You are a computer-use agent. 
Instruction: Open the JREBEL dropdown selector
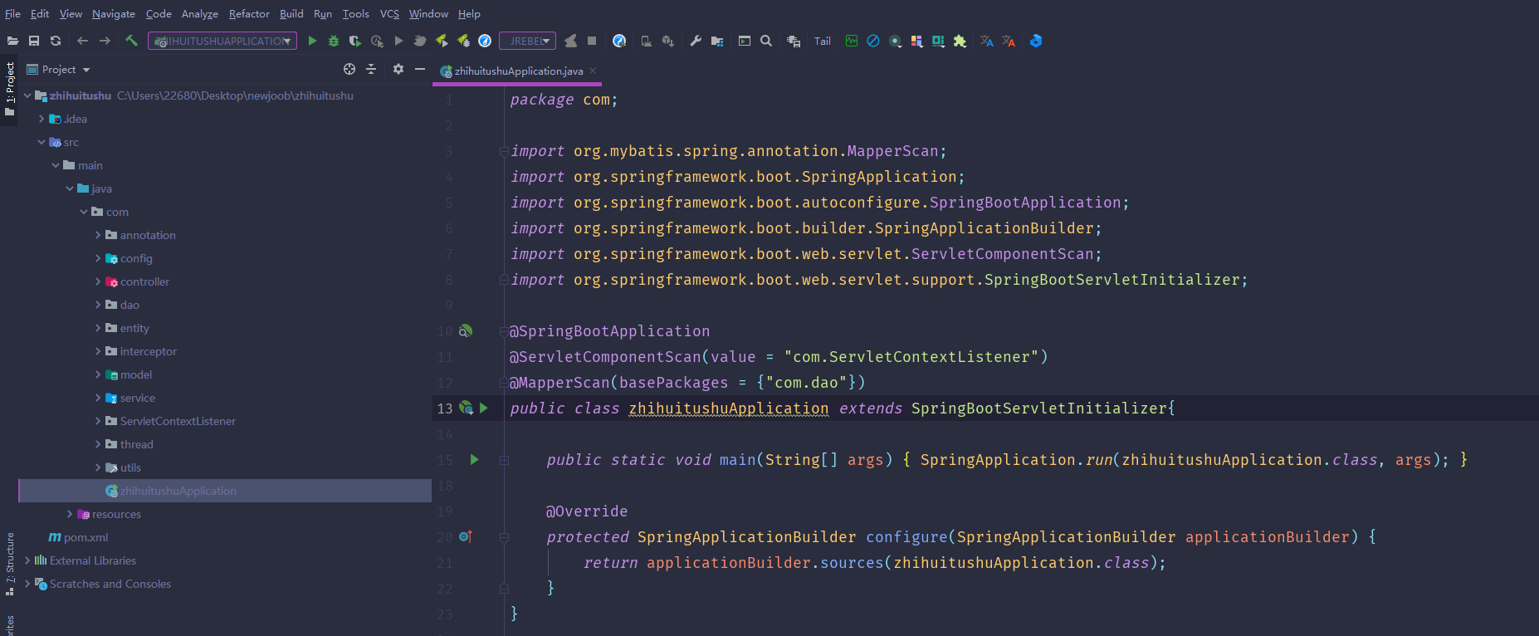(527, 41)
